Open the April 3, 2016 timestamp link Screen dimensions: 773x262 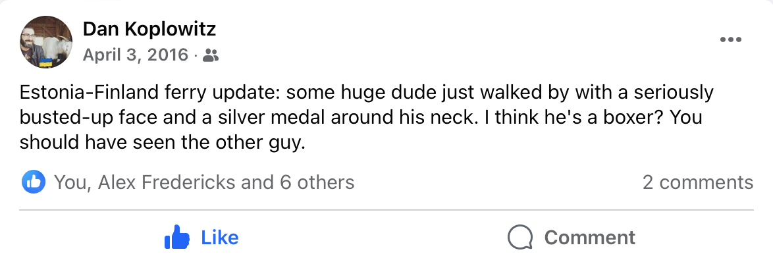(136, 55)
